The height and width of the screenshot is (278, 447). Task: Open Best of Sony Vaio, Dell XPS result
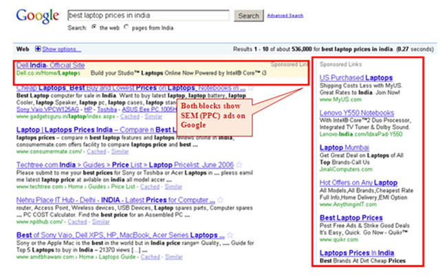120,235
